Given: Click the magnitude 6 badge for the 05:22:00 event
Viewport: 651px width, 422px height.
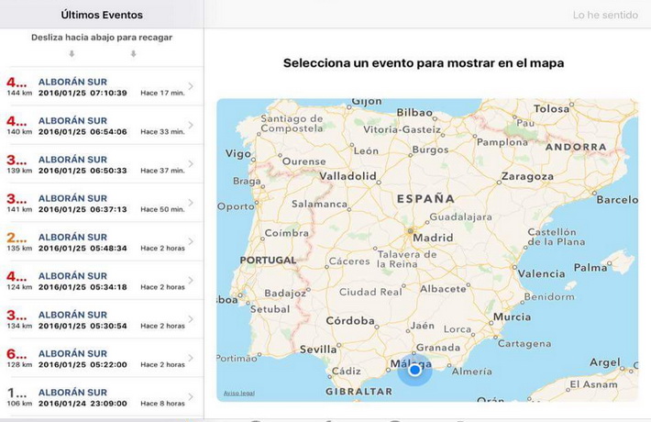Looking at the screenshot, I should click(17, 354).
